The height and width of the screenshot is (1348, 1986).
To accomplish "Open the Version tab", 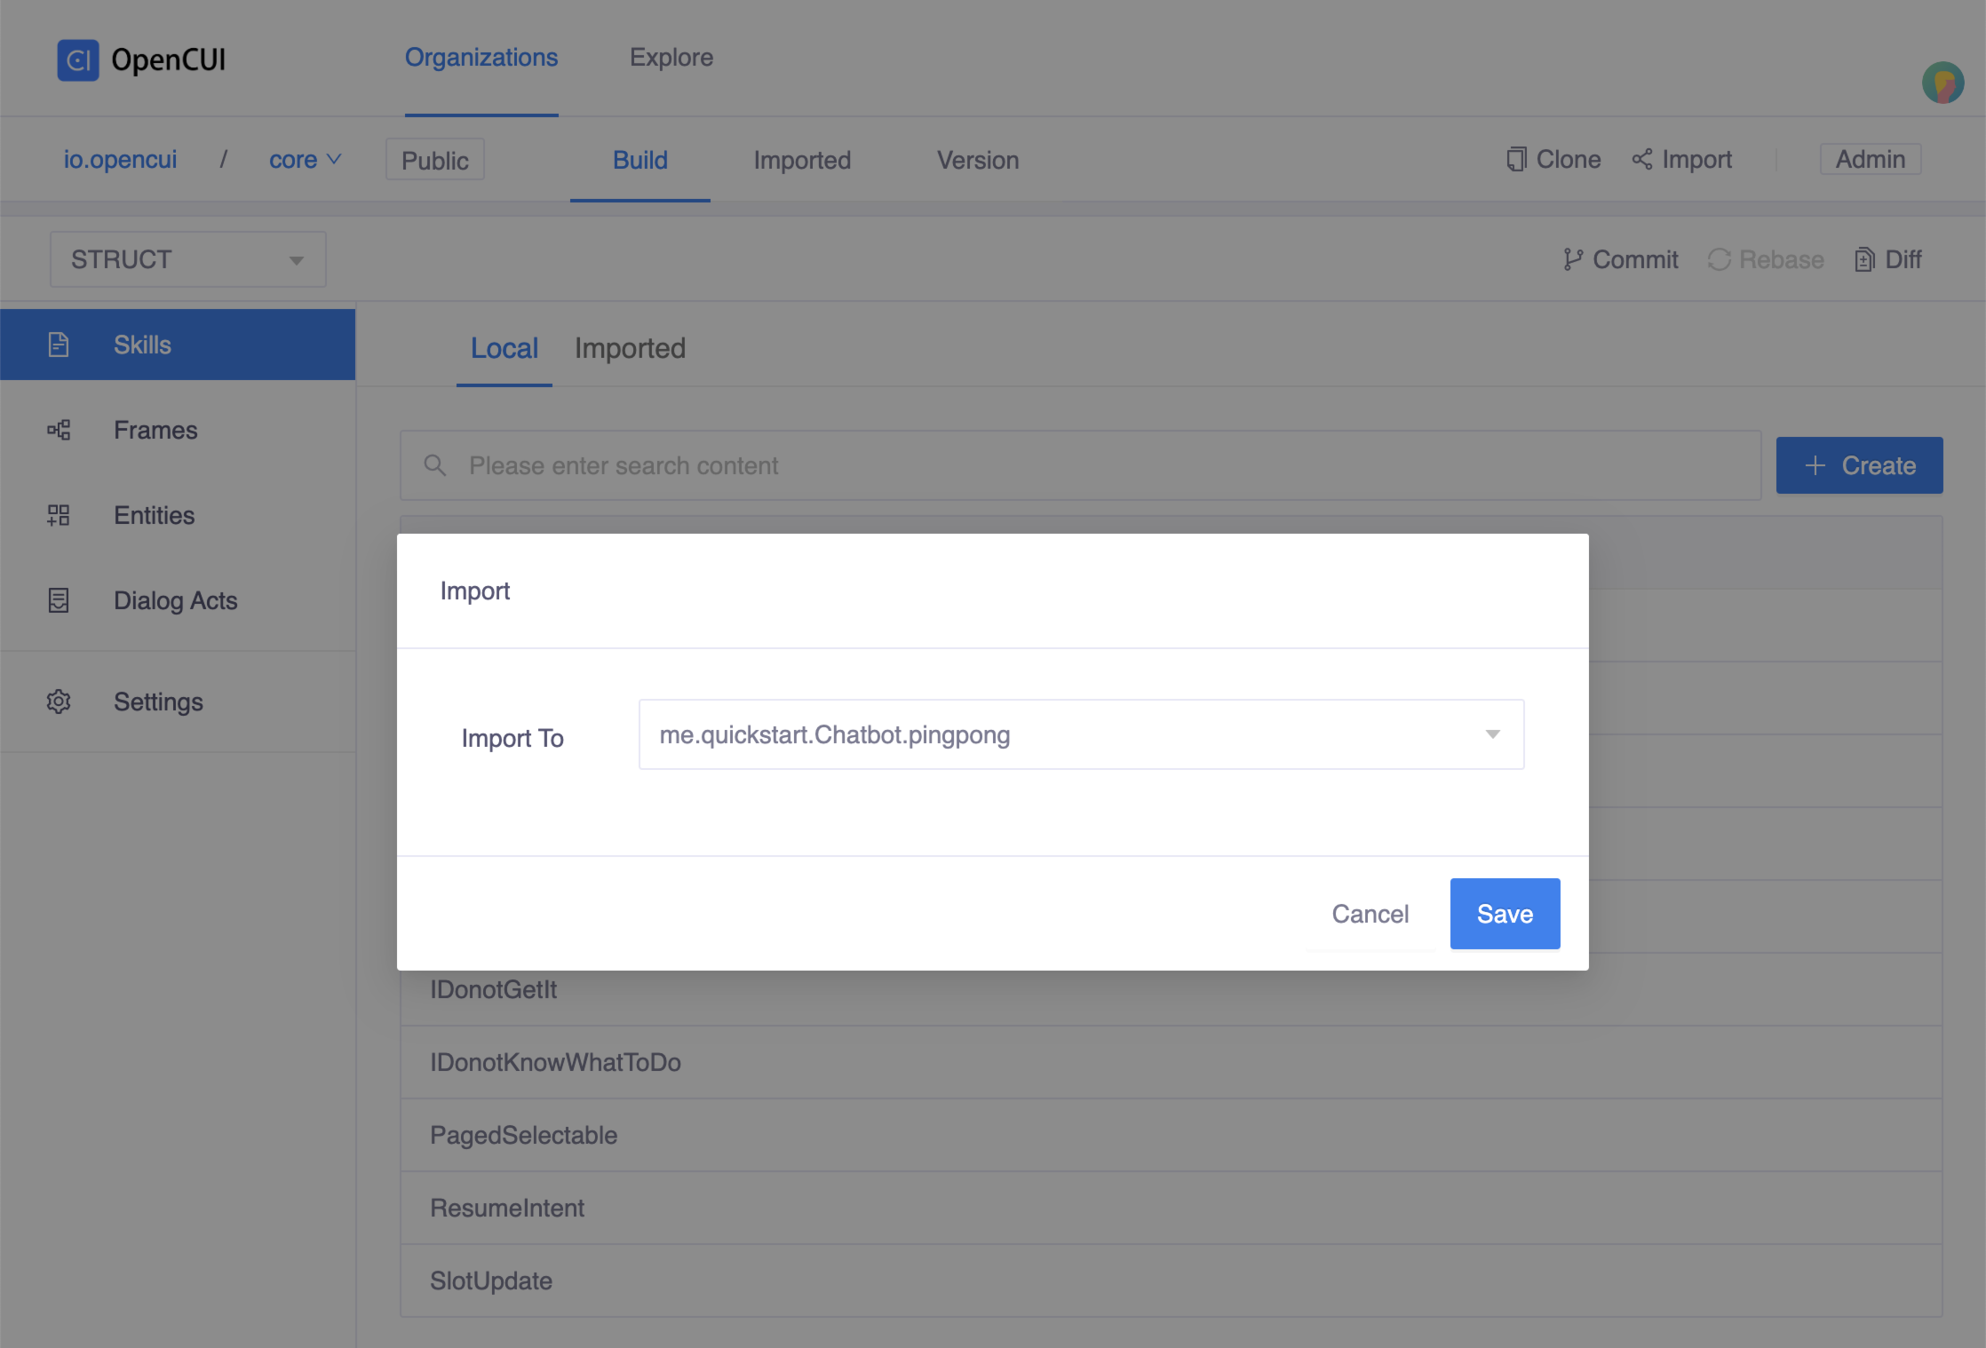I will (x=977, y=160).
